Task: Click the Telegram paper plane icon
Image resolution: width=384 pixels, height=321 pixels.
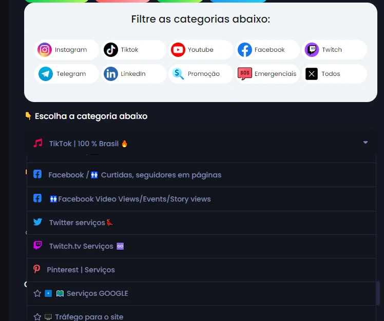Action: click(46, 74)
